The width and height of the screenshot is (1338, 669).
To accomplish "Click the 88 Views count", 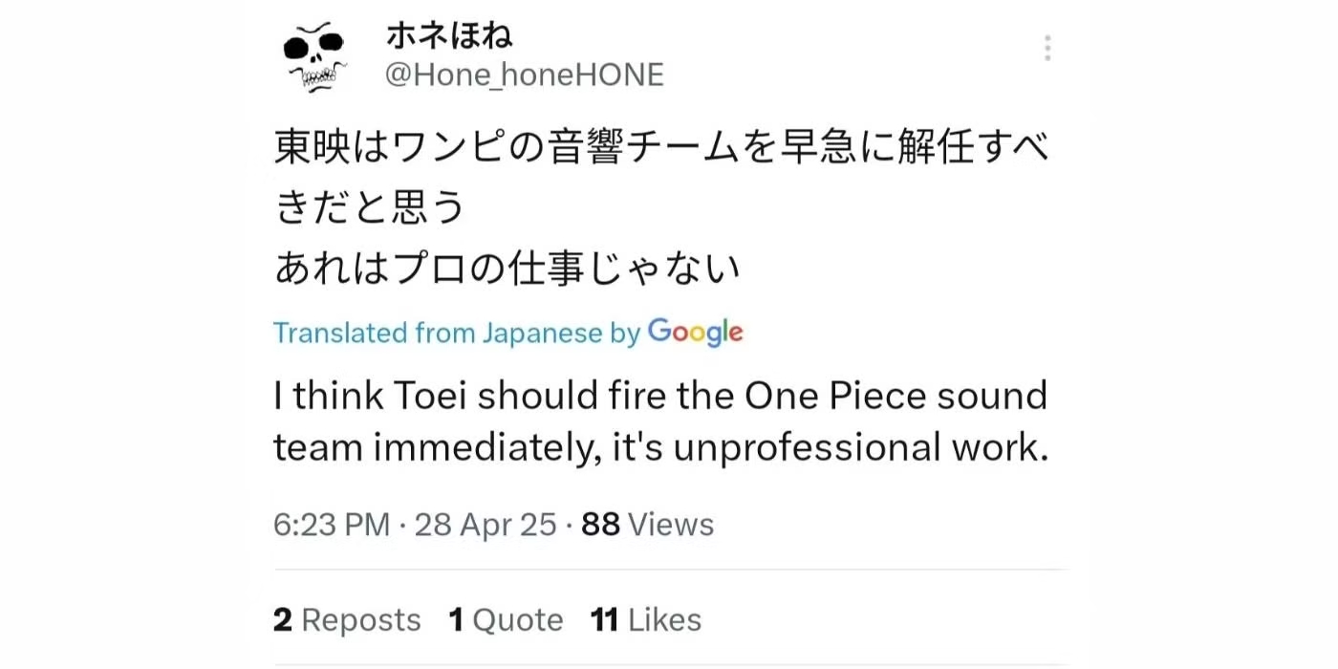I will (x=647, y=525).
